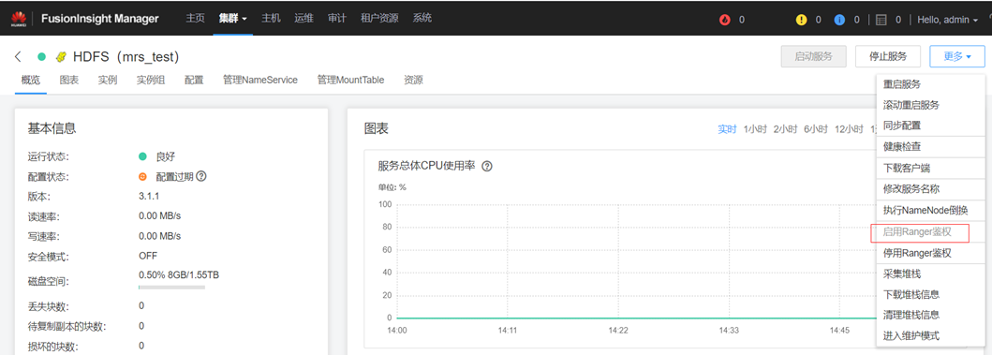Viewport: 992px width, 355px height.
Task: Open the 系统 navigation item
Action: [x=422, y=19]
